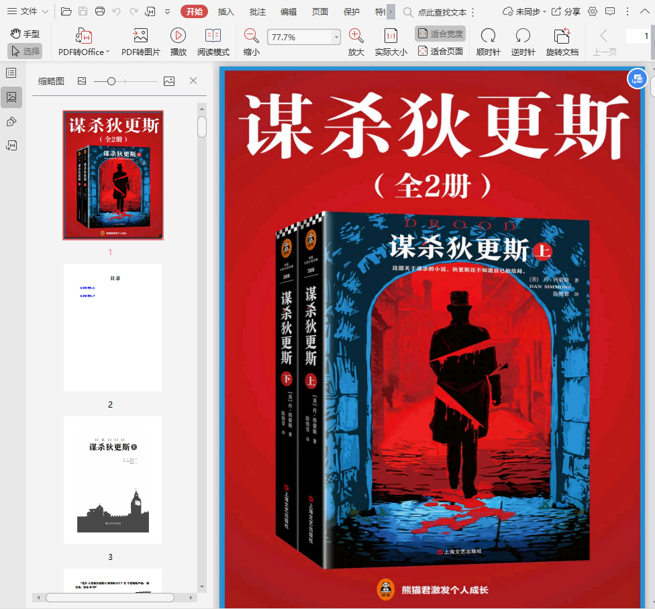This screenshot has width=655, height=609.
Task: Start the 播放 slideshow
Action: [178, 42]
